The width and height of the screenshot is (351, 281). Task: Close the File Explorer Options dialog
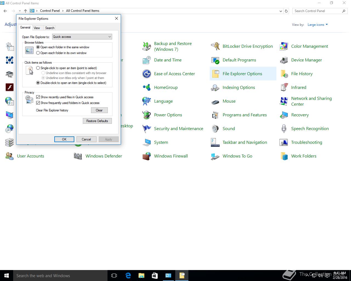click(117, 18)
